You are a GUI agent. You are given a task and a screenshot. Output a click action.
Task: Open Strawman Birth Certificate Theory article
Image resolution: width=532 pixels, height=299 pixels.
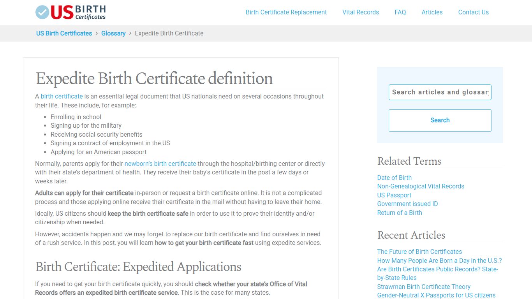424,287
